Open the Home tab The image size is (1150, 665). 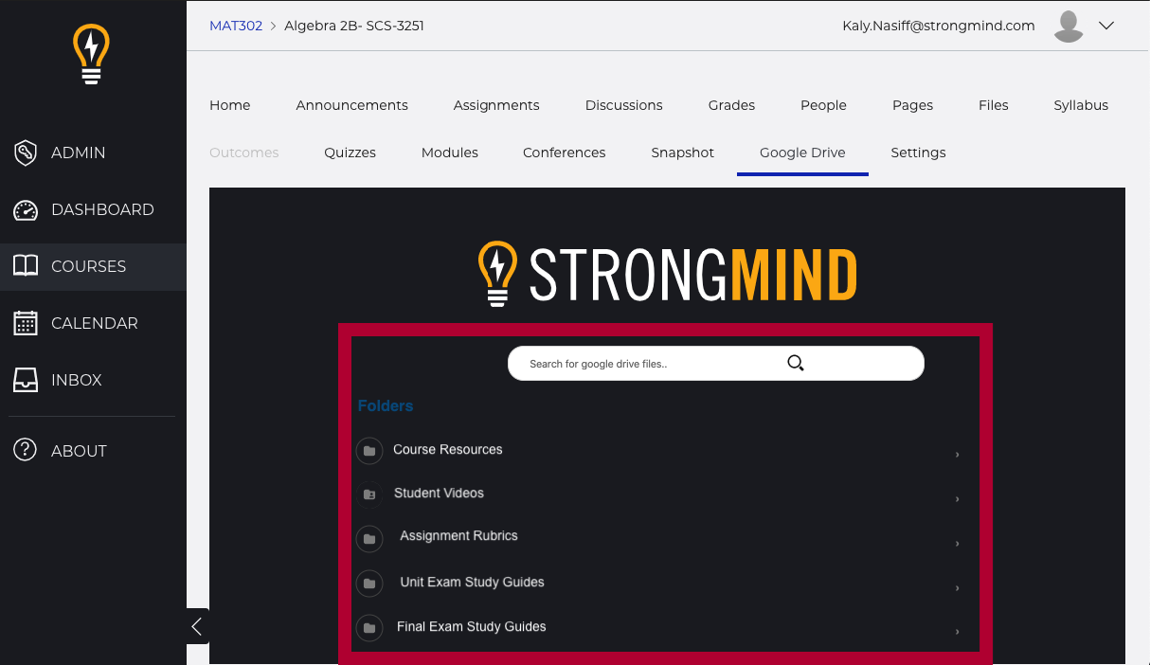click(230, 105)
